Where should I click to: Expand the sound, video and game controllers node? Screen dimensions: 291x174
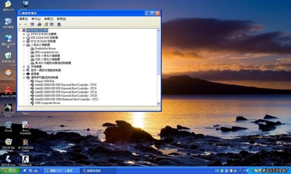point(24,70)
